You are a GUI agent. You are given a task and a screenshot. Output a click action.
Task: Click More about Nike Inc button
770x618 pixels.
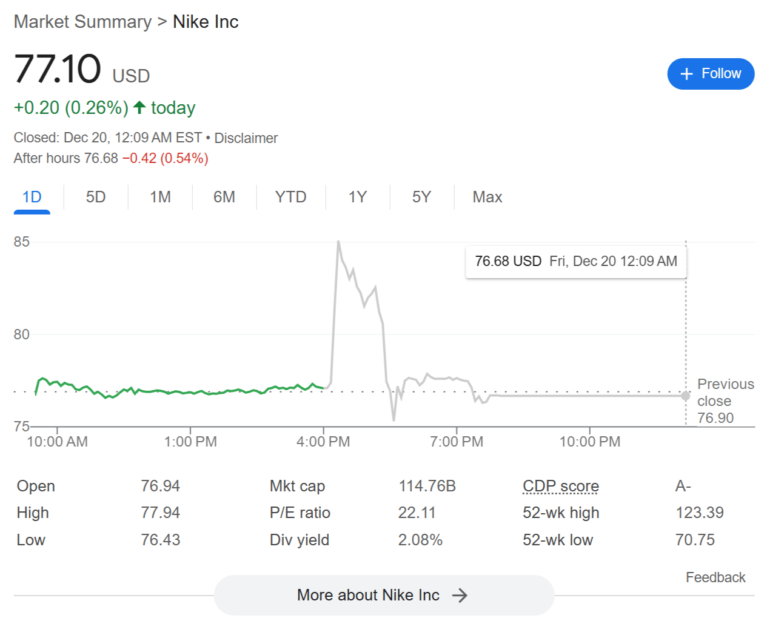click(x=384, y=595)
